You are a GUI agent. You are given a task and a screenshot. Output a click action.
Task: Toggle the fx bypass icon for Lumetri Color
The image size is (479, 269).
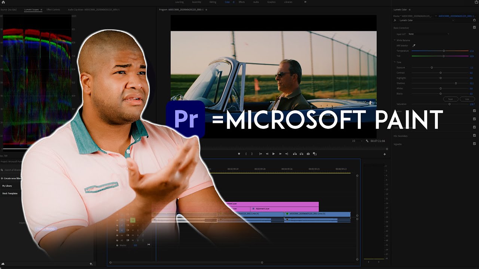(395, 20)
